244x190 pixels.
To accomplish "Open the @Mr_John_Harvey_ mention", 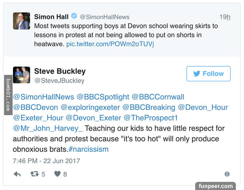I will [48, 129].
